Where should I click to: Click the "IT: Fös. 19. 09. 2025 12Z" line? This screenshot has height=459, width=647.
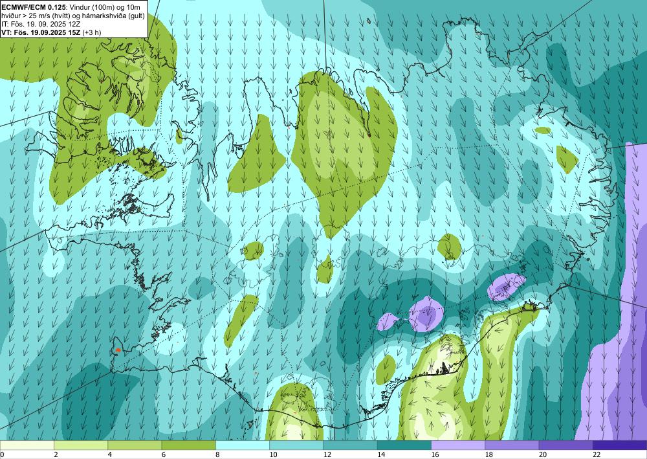(41, 24)
